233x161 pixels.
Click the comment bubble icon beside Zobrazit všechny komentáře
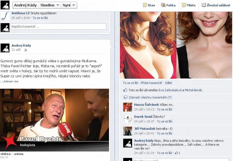(x=126, y=97)
